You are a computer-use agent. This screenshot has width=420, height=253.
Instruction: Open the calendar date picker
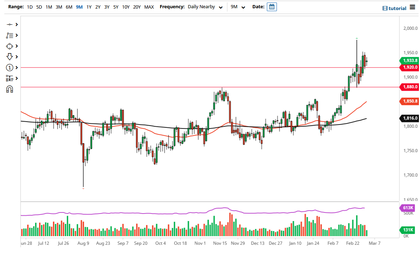[272, 6]
